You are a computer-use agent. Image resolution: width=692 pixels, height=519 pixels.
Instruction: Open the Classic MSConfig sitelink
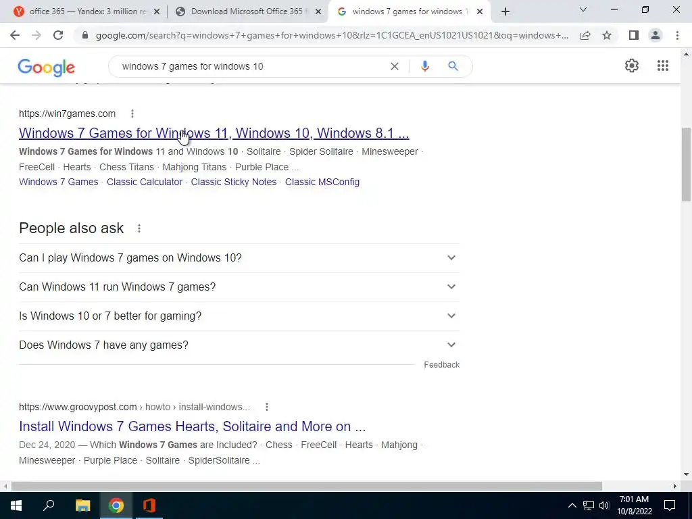coord(322,182)
